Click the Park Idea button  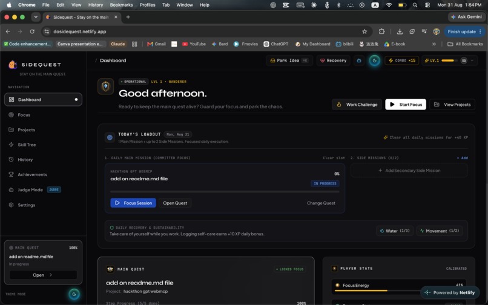tap(289, 61)
